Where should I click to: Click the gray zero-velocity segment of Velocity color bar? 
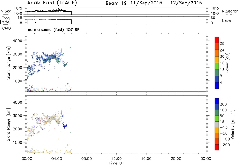[217, 124]
